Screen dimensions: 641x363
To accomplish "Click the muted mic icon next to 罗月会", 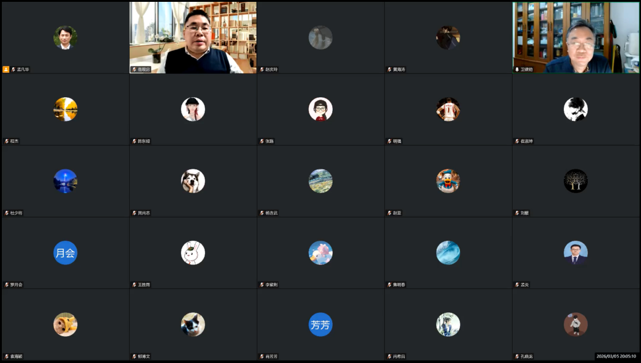I will [7, 285].
